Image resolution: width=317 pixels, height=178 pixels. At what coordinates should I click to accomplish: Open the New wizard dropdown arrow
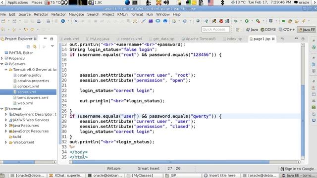click(8, 21)
